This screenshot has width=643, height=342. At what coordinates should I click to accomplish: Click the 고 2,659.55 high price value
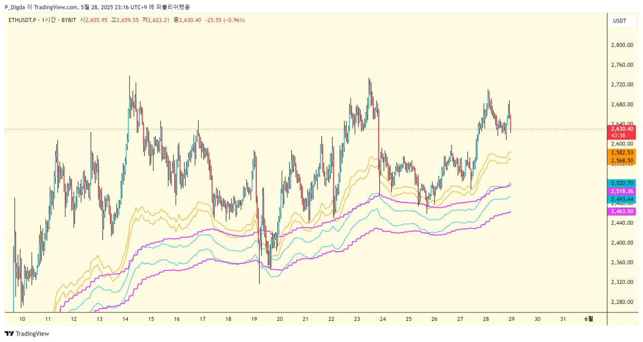click(125, 20)
